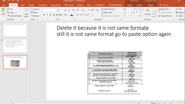Select the star shape in gallery
Image resolution: width=185 pixels, height=104 pixels.
140,15
